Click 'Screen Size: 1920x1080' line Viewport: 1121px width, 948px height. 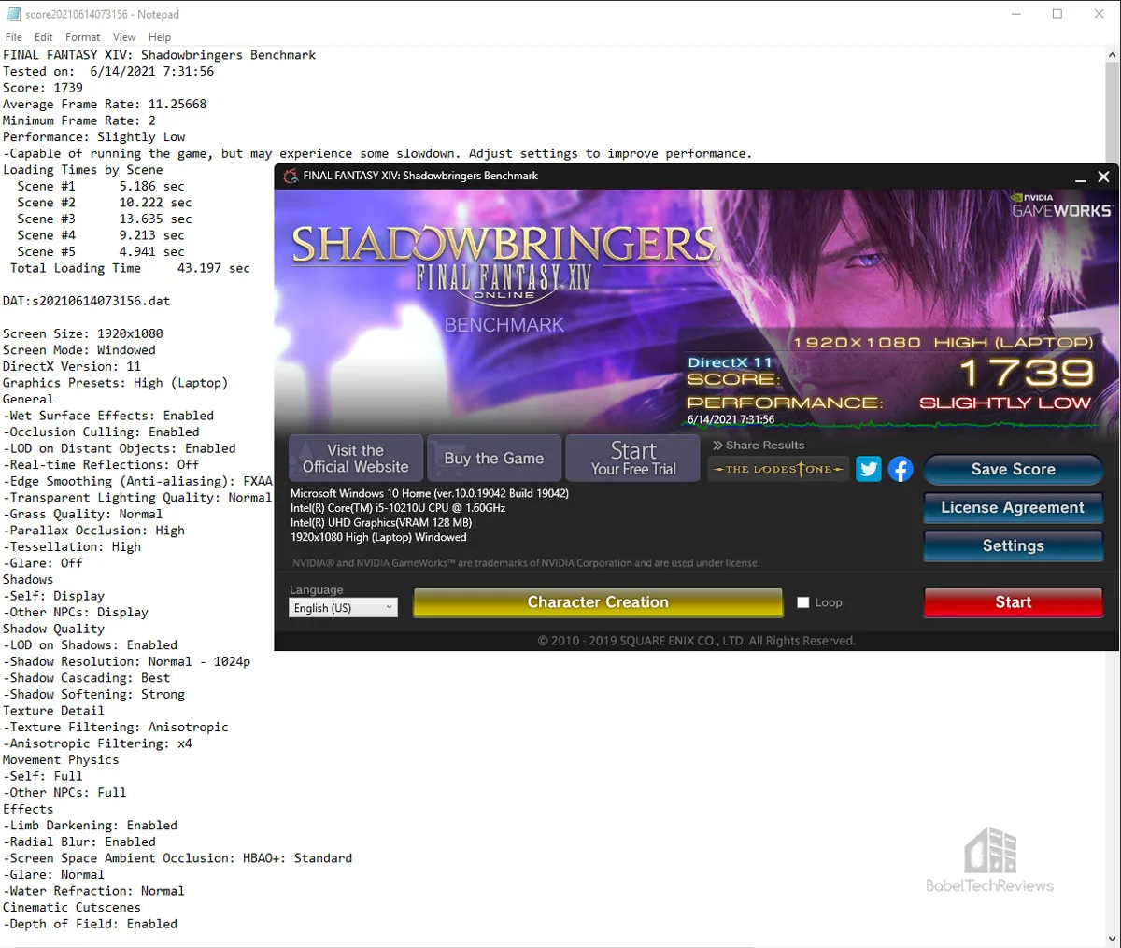[x=83, y=333]
